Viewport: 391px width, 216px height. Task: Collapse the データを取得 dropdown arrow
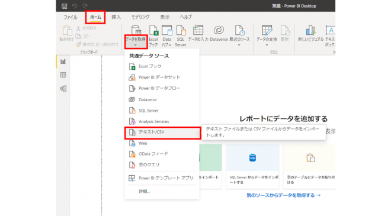[x=136, y=45]
